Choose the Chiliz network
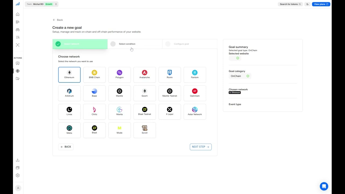This screenshot has height=194, width=345. tap(94, 112)
